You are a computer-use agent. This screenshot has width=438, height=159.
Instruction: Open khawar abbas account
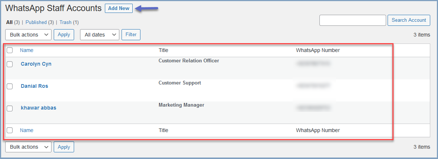(x=39, y=108)
